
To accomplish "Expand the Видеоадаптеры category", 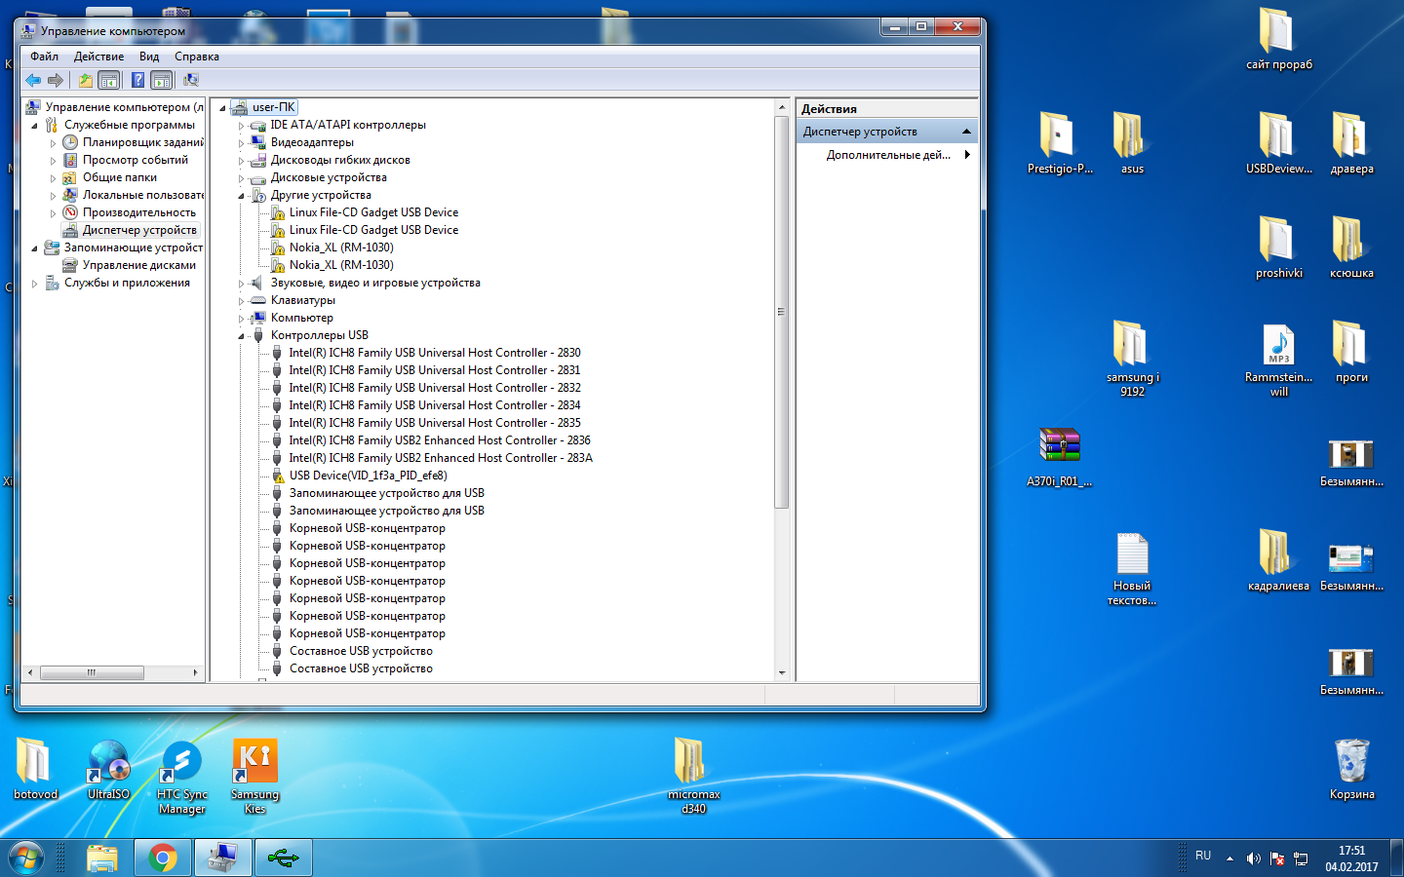I will click(241, 143).
